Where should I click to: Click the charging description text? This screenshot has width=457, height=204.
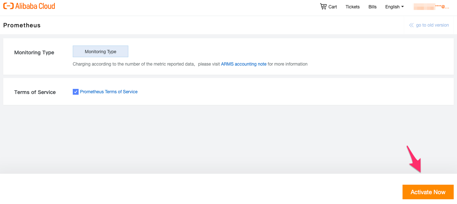[x=190, y=64]
